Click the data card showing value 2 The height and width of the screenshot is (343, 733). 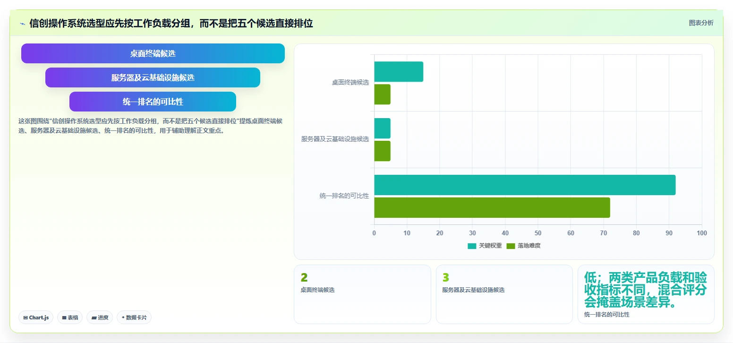click(362, 294)
